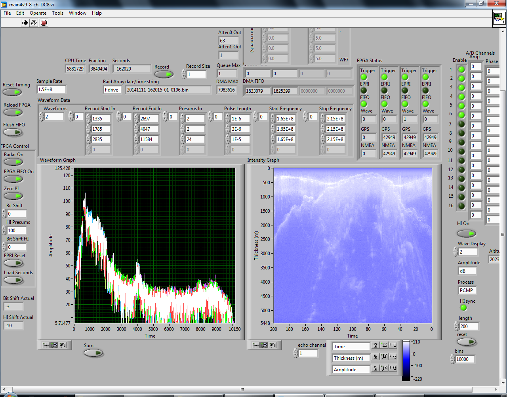Image resolution: width=507 pixels, height=397 pixels.
Task: Toggle the Radar On switch
Action: click(x=13, y=162)
